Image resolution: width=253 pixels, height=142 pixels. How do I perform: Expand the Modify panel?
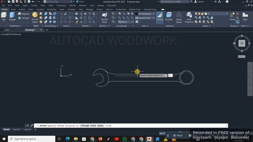(86, 26)
